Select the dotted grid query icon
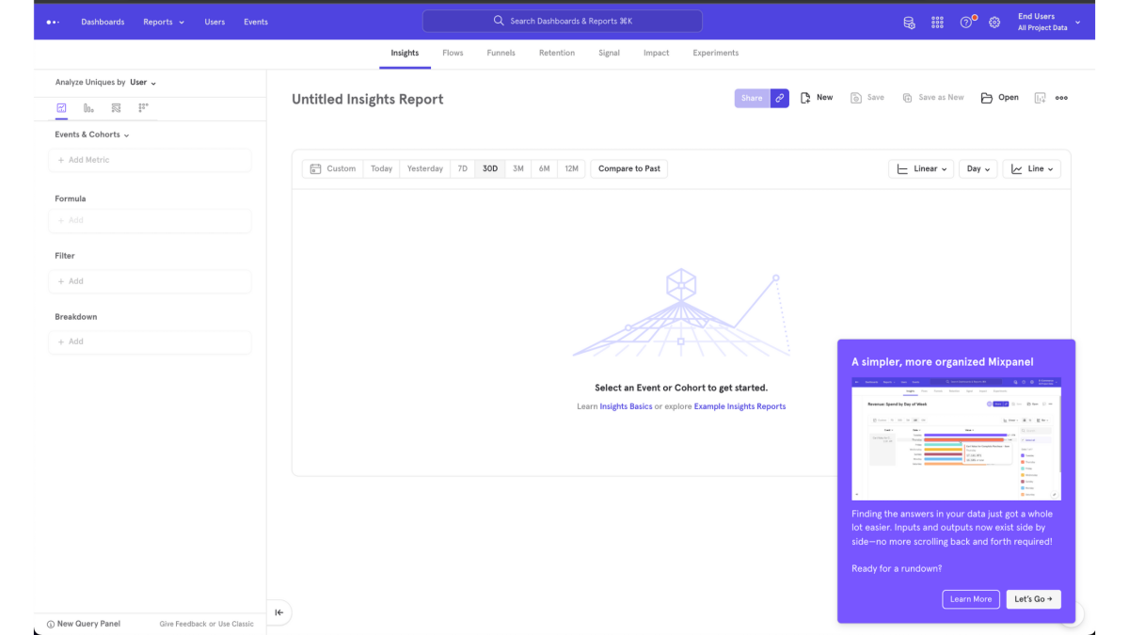Image resolution: width=1129 pixels, height=635 pixels. click(x=143, y=108)
